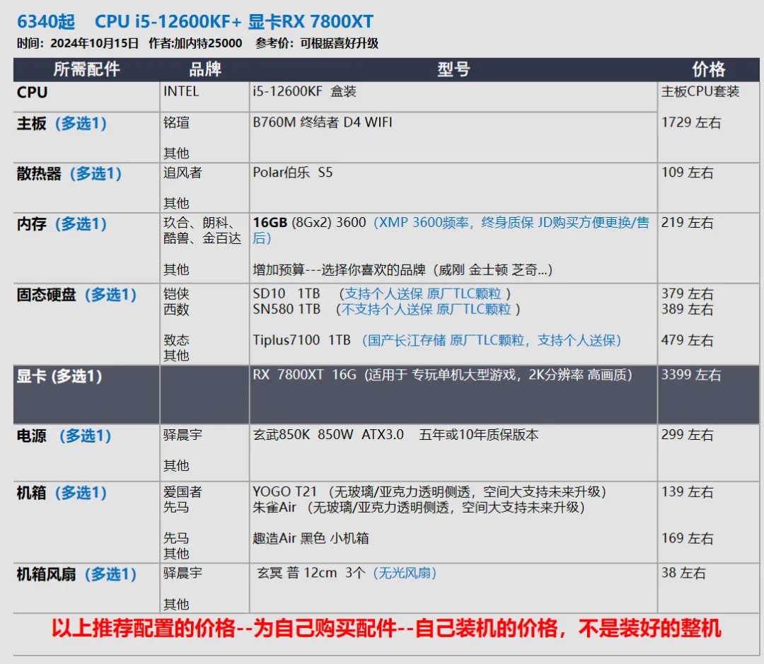Click the '致态' brand text
This screenshot has width=764, height=664.
point(176,340)
